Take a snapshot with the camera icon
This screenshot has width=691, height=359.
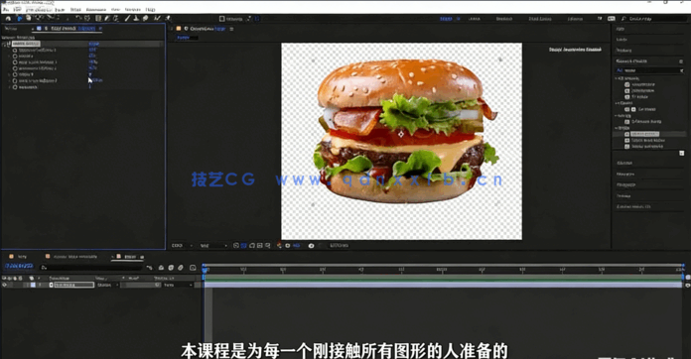[311, 246]
